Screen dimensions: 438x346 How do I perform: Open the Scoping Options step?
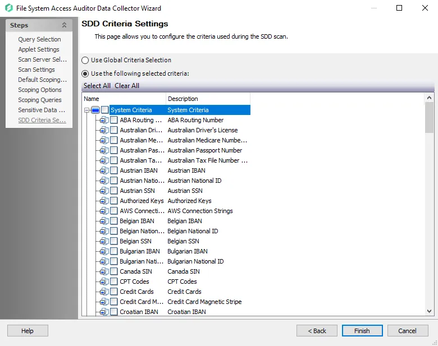click(40, 90)
